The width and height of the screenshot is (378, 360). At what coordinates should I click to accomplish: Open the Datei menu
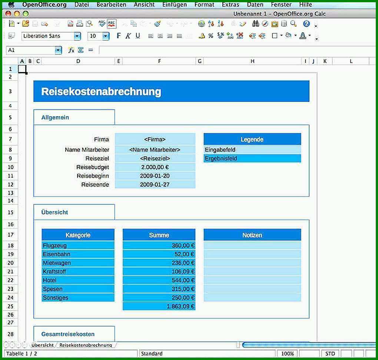82,4
